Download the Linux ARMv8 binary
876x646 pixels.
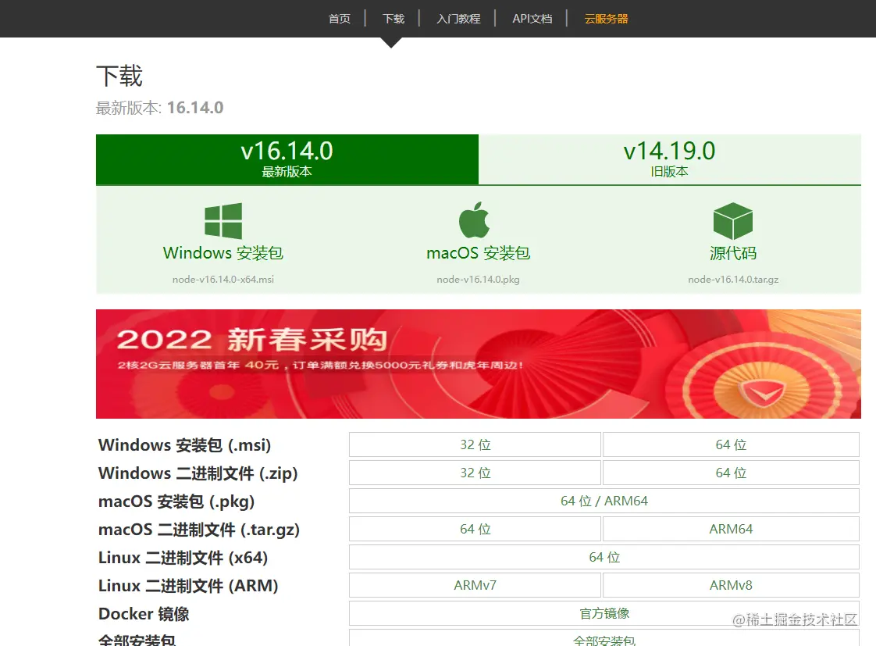(x=731, y=585)
